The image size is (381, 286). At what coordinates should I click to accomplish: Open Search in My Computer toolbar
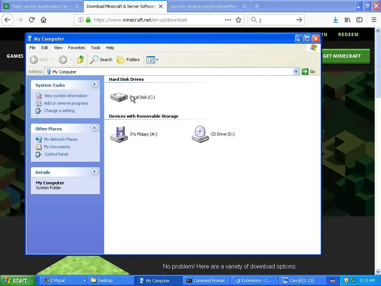click(101, 60)
